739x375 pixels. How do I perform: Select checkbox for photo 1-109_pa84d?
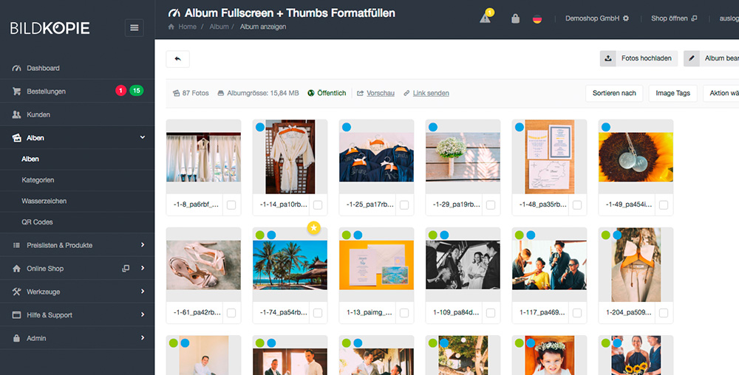(491, 313)
